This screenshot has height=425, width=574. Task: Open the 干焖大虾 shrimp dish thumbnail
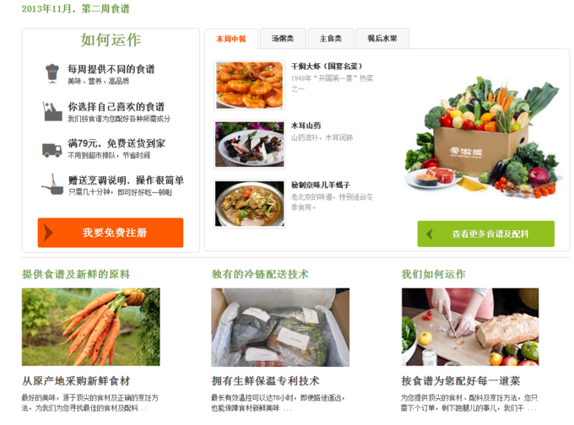(x=250, y=85)
